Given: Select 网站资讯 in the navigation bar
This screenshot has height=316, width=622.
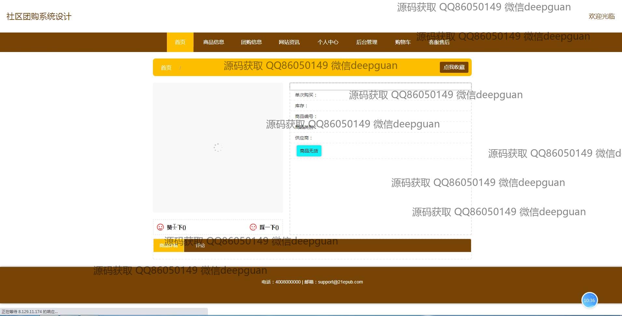Looking at the screenshot, I should (289, 42).
